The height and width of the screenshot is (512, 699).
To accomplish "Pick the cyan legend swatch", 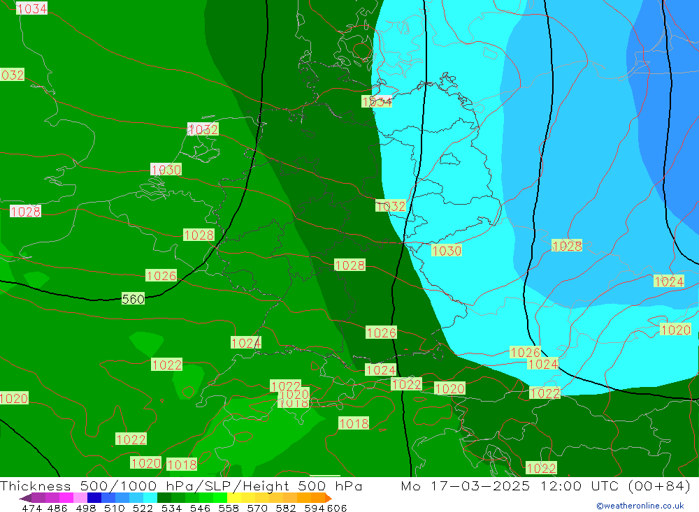I will [x=150, y=498].
